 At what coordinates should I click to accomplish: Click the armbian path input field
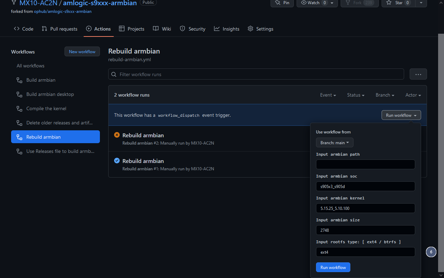click(x=365, y=164)
